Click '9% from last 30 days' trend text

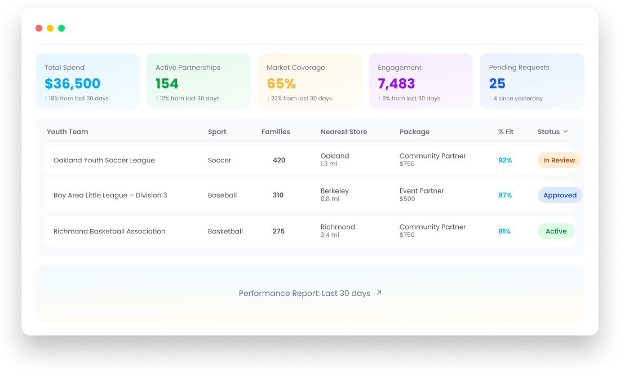[411, 99]
